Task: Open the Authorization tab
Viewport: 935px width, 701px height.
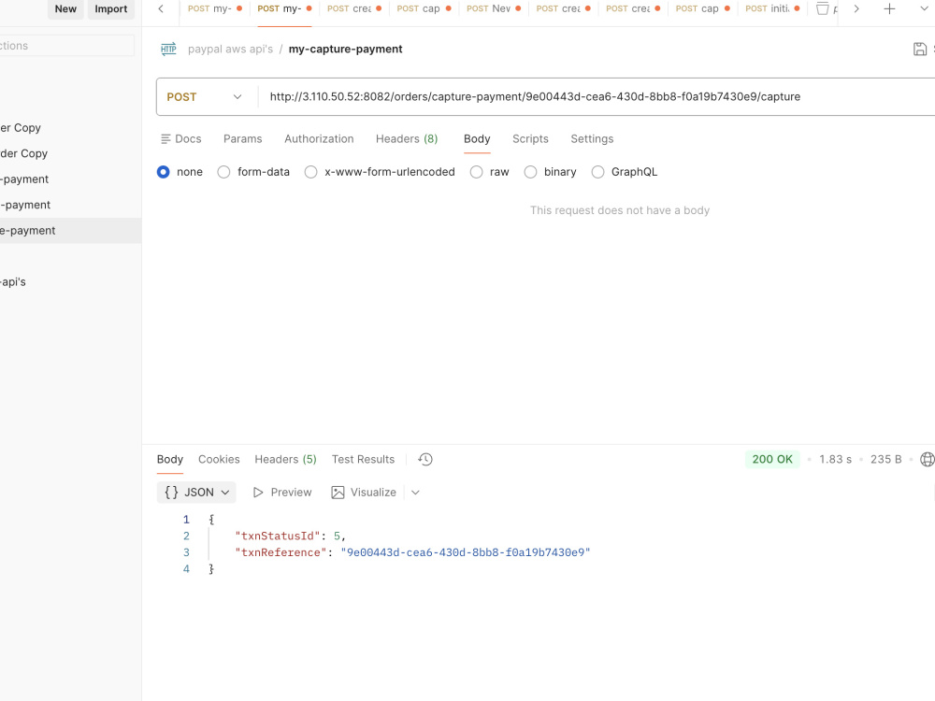Action: point(319,139)
